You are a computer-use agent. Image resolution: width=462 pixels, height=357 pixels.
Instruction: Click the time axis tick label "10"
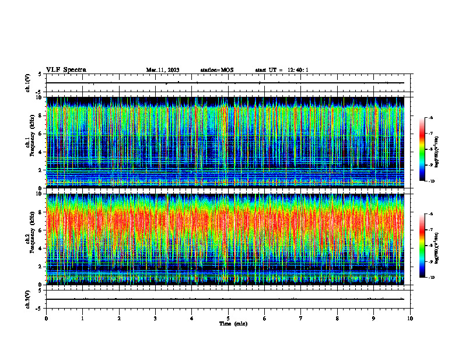(x=410, y=318)
